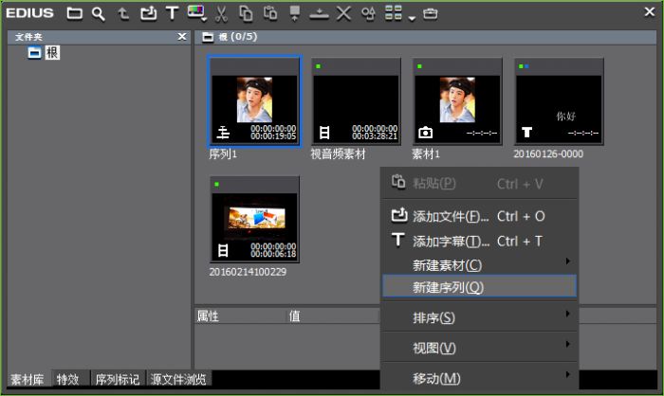Click the add clip icon in the toolbar
Screen dimensions: 664x396
coord(147,13)
